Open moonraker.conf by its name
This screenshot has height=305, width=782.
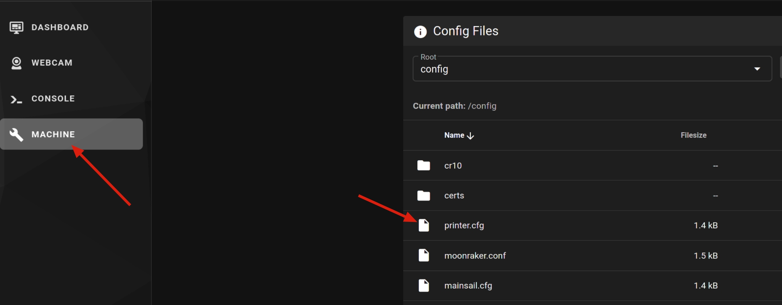(x=475, y=256)
